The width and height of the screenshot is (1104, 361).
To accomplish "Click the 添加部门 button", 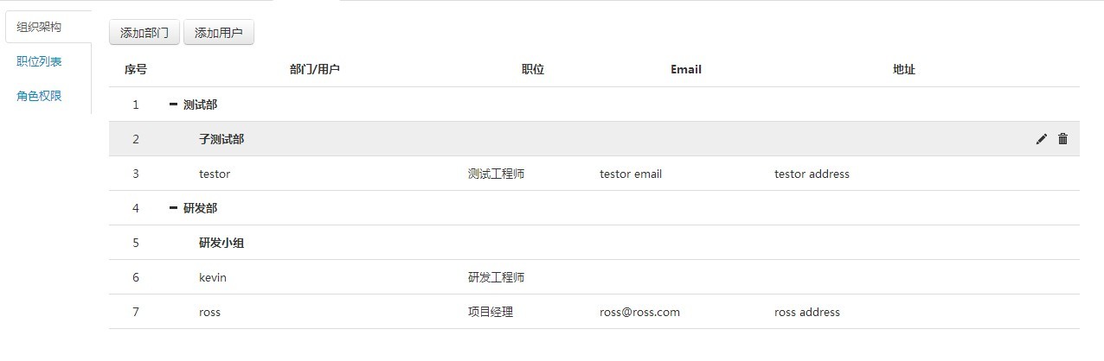I will [144, 33].
